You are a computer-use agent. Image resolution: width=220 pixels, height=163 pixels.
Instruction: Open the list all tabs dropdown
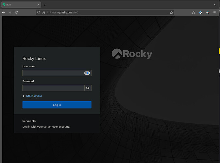tap(215, 5)
